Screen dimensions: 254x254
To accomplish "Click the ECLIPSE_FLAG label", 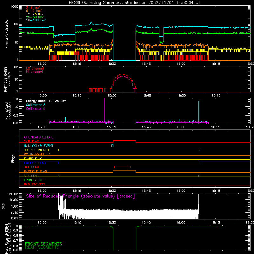I will click(35, 163).
